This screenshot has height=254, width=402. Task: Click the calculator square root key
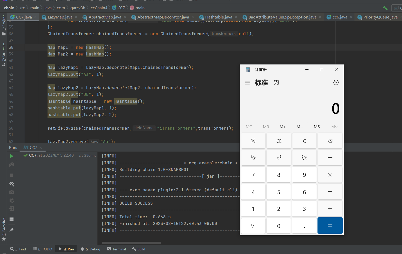click(x=304, y=158)
